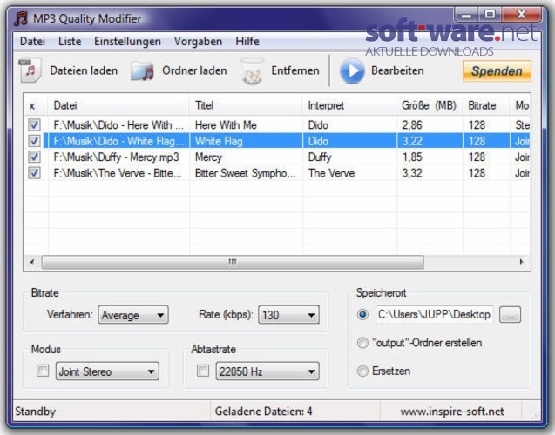Sort by the Interpret column header

click(x=349, y=105)
